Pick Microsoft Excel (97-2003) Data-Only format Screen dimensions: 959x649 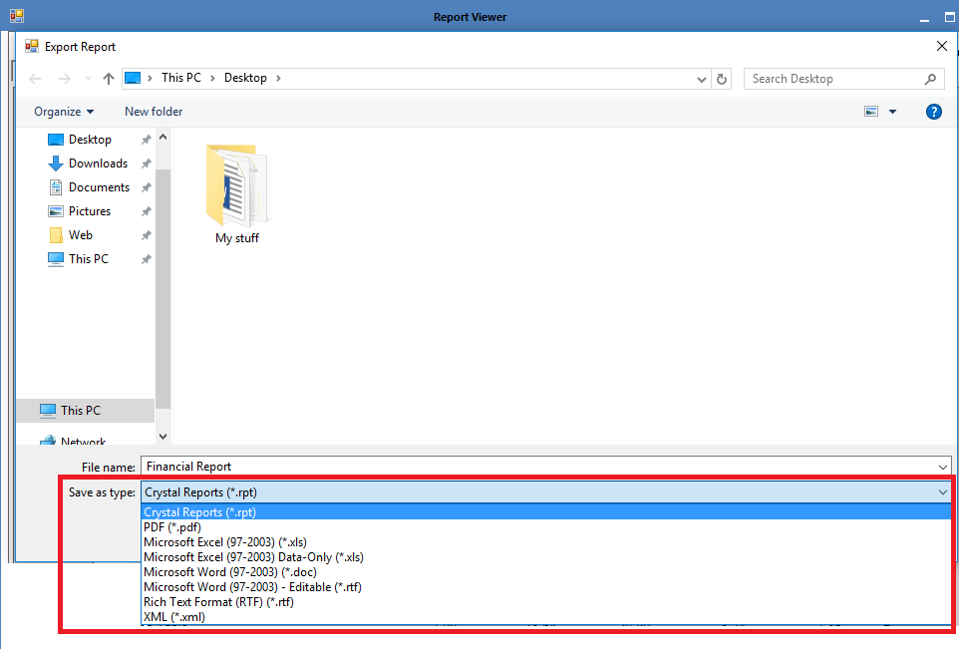(x=253, y=557)
